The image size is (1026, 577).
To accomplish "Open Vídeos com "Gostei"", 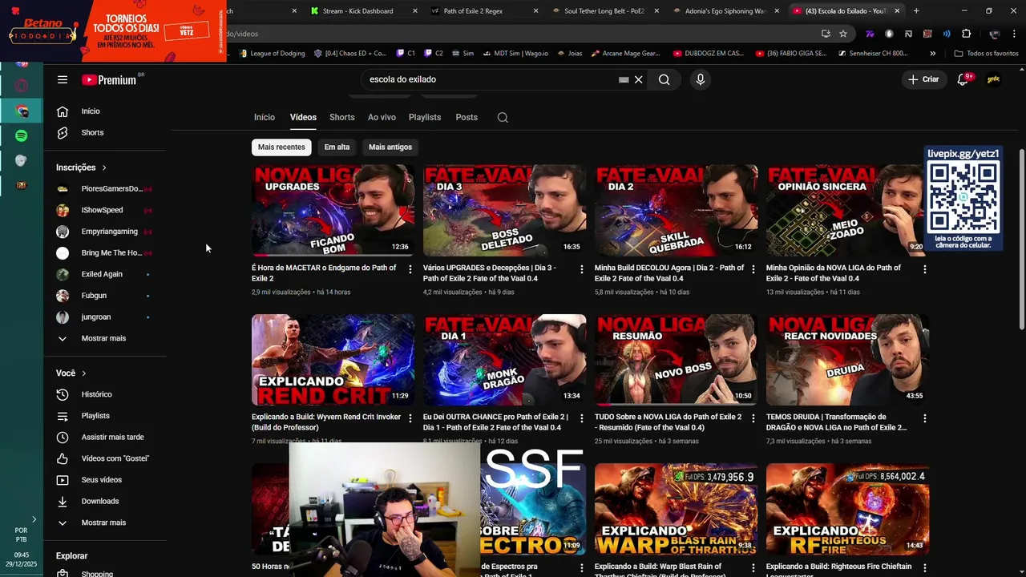I will coord(115,458).
